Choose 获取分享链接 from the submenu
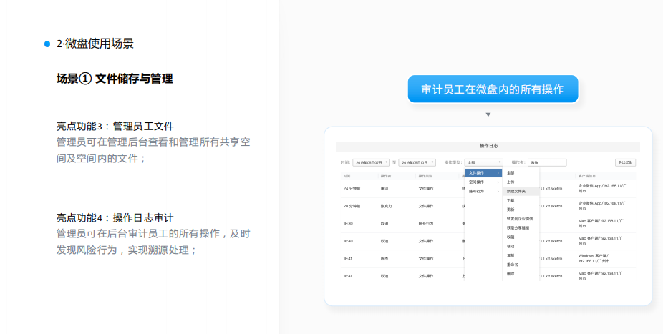 coord(518,227)
